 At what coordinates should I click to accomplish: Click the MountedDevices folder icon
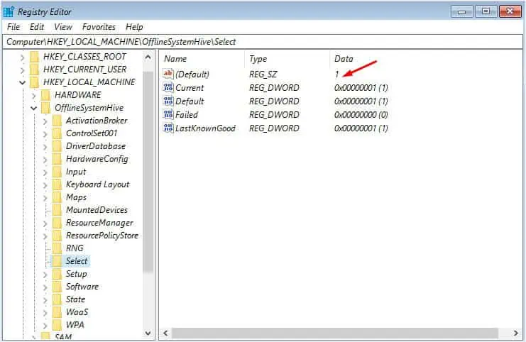[57, 210]
